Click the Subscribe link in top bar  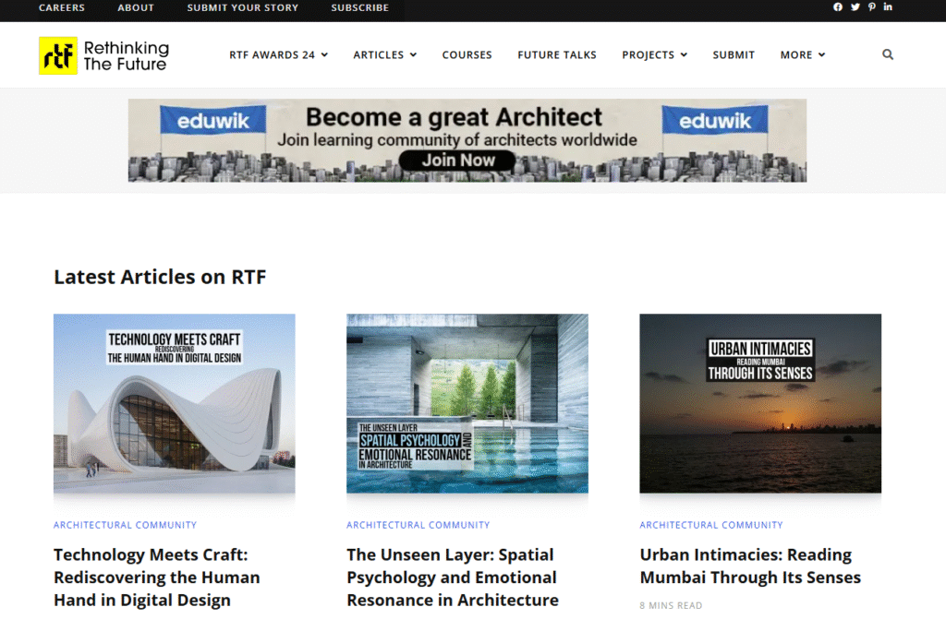(x=359, y=7)
